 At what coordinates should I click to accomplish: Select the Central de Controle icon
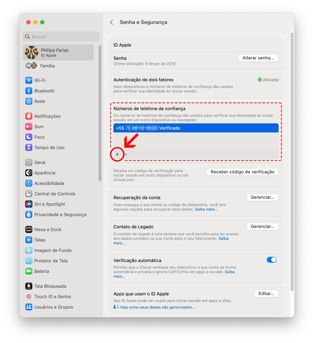tap(28, 194)
